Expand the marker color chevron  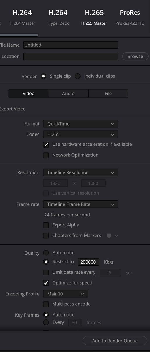(116, 236)
